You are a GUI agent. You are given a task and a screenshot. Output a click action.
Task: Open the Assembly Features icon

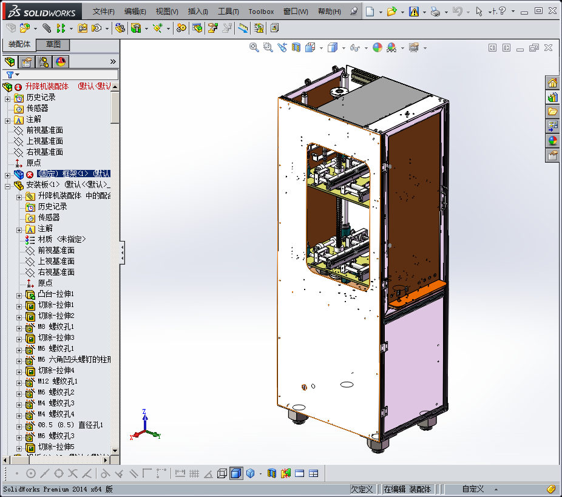pos(136,28)
